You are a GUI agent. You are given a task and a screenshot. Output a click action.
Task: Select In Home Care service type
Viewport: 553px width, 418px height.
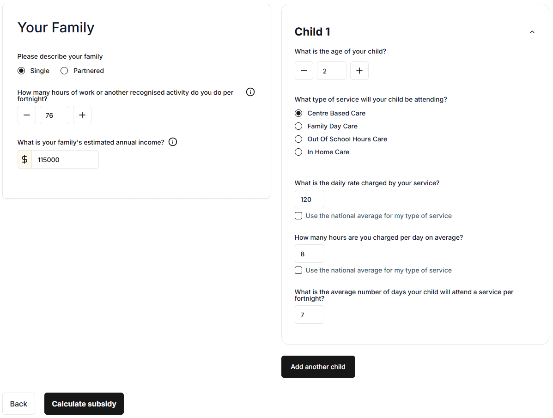click(298, 152)
